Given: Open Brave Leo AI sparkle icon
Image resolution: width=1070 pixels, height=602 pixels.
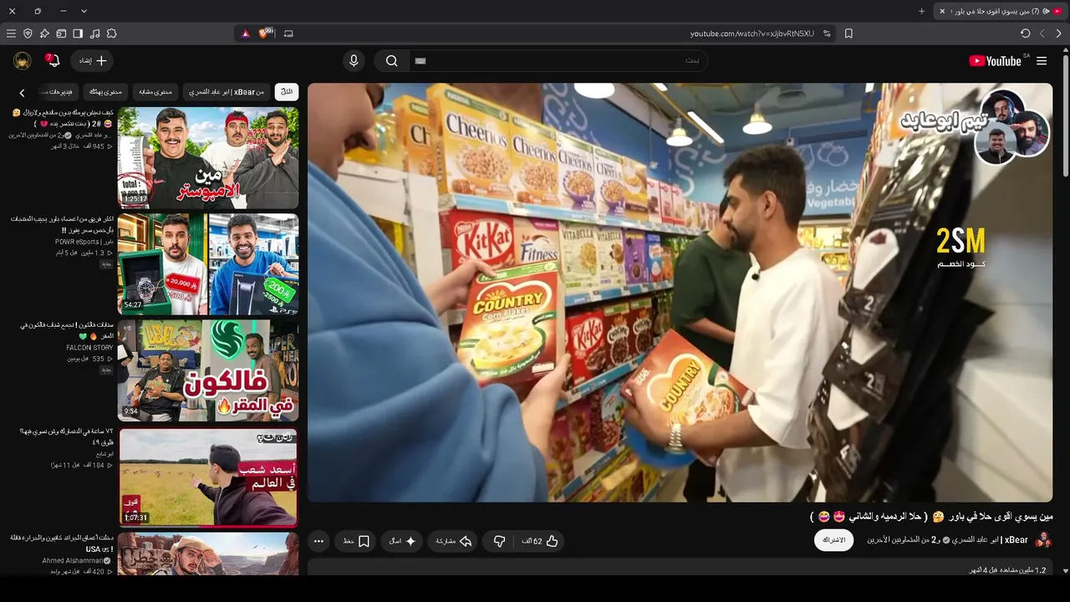Looking at the screenshot, I should (x=44, y=33).
